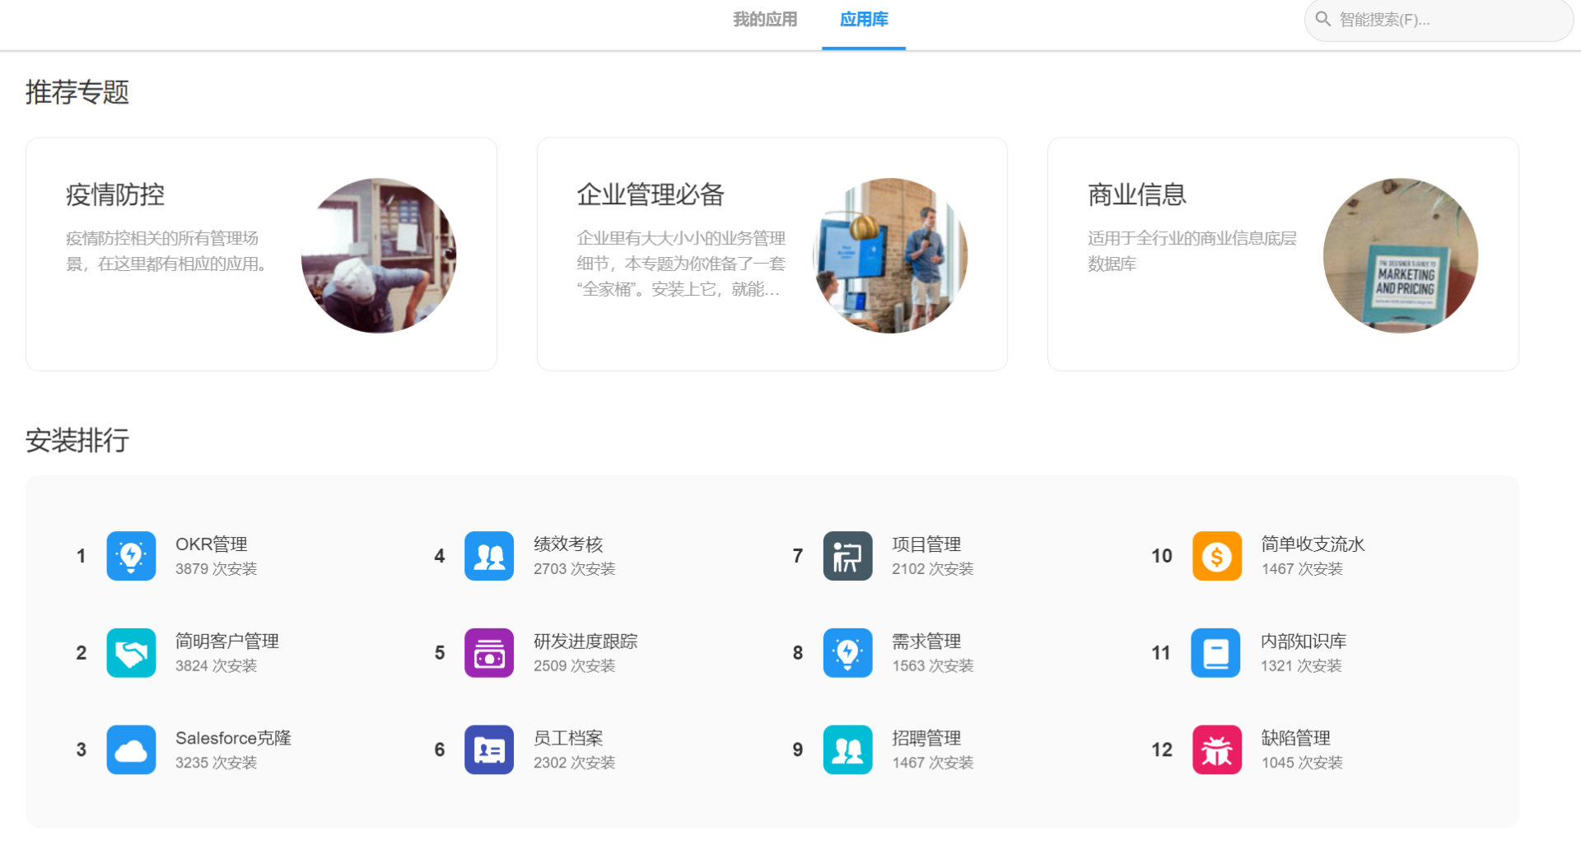Open the 企业管理必备 topic title
This screenshot has height=859, width=1581.
651,195
